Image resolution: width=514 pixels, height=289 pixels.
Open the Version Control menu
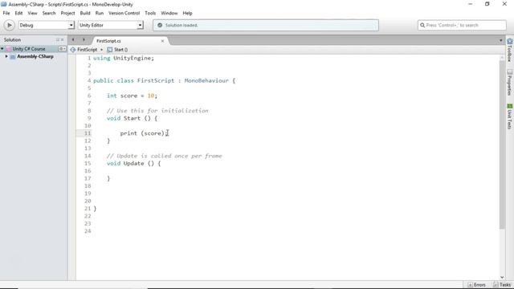124,13
